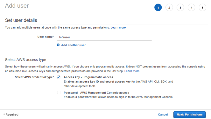
Task: Jump to step 2 in wizard
Action: coord(169,8)
